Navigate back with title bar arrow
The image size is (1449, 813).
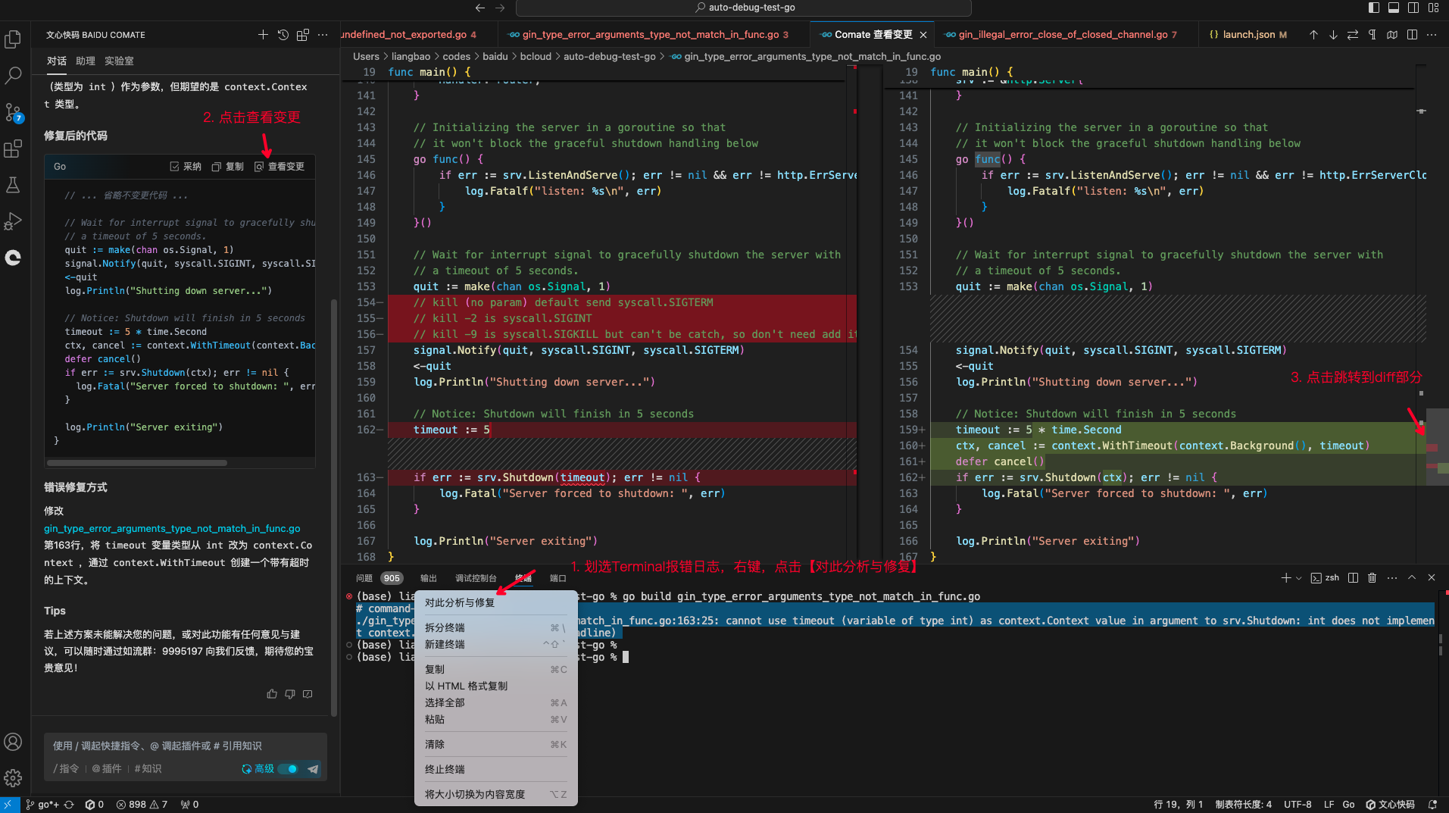pyautogui.click(x=480, y=8)
